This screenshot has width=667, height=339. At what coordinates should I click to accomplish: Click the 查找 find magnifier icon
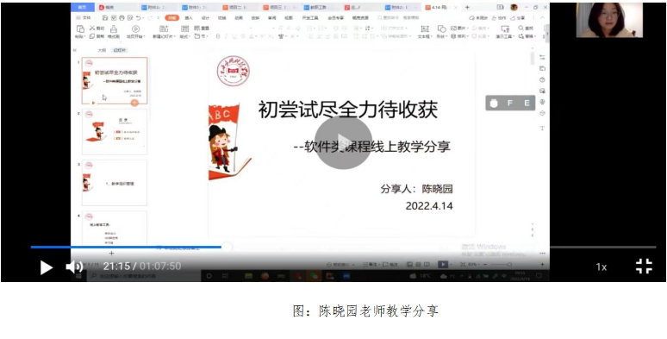[x=521, y=28]
